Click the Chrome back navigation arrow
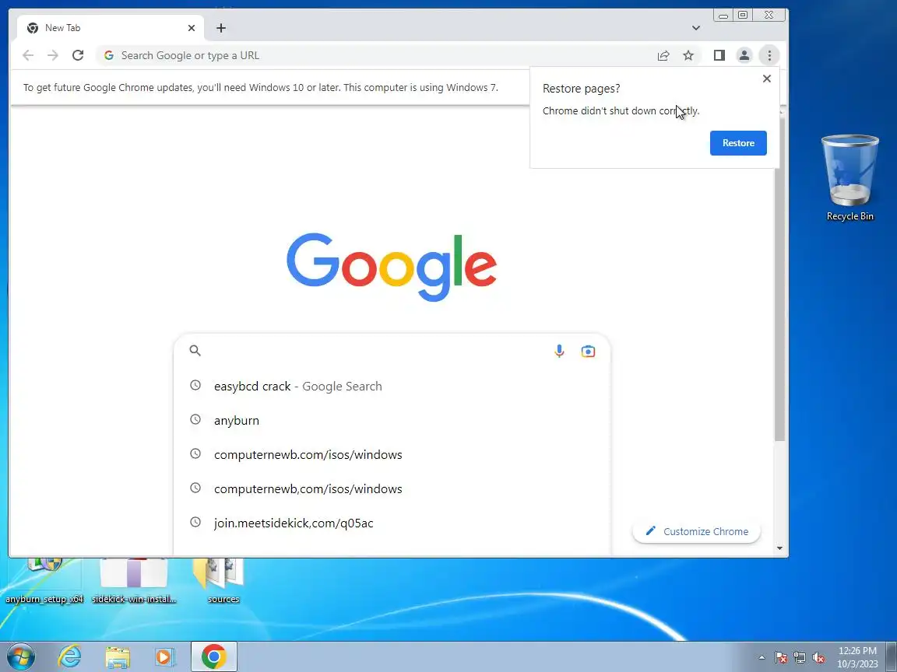This screenshot has width=897, height=672. (27, 55)
